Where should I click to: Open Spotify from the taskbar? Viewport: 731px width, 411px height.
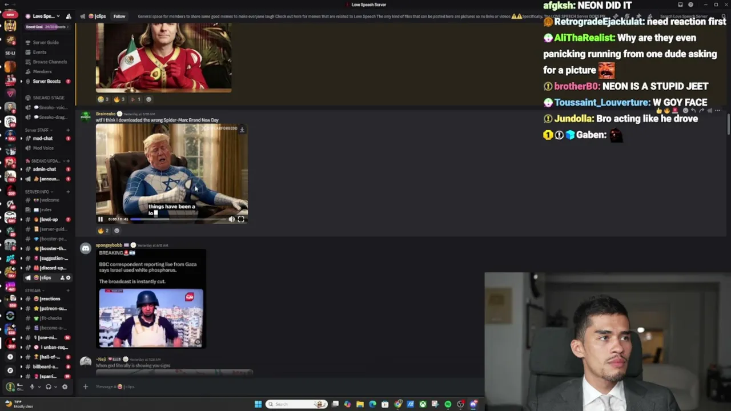[x=448, y=404]
